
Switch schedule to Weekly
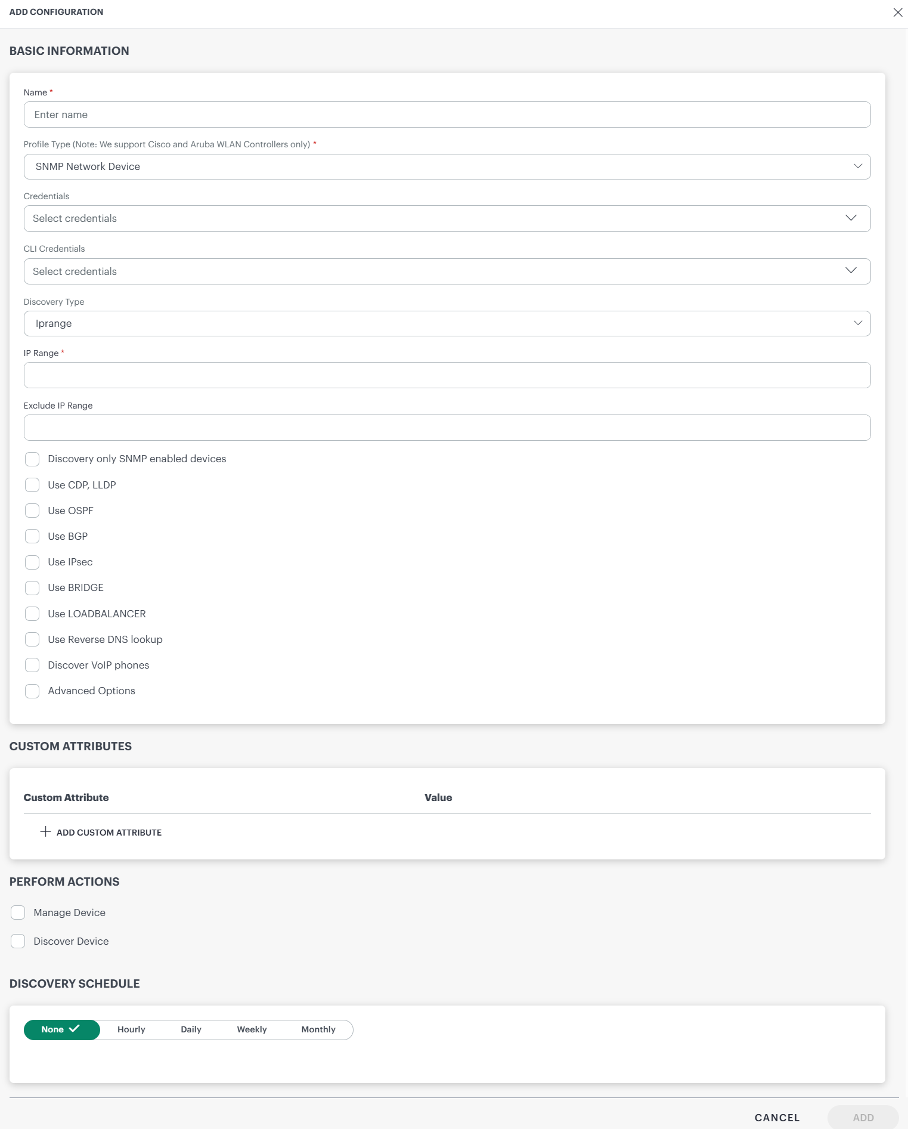click(x=252, y=1029)
